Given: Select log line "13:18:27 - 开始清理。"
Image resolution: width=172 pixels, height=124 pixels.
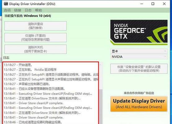Looking at the screenshot, I should 18,65.
